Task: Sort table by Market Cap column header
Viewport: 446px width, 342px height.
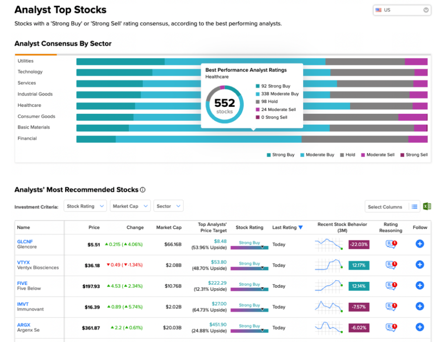Action: 169,227
